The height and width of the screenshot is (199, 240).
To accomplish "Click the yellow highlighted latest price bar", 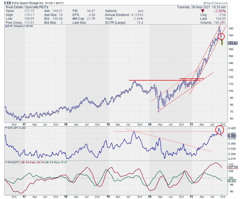I will 222,43.
